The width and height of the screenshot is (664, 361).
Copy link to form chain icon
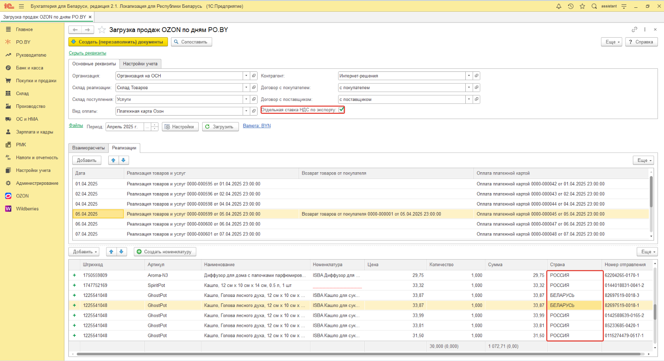pyautogui.click(x=634, y=29)
